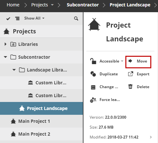Image resolution: width=158 pixels, height=143 pixels.
Task: Open the Accessible dropdown arrow
Action: (x=122, y=61)
